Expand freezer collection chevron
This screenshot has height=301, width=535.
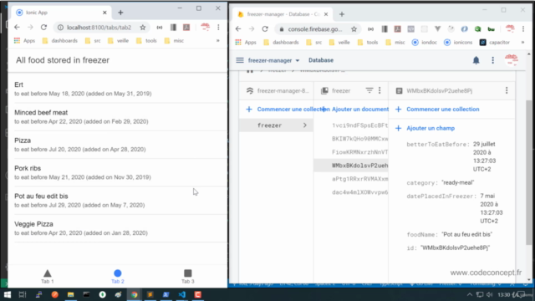(x=304, y=125)
